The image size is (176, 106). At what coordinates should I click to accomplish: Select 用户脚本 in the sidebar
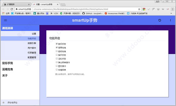click(20, 48)
